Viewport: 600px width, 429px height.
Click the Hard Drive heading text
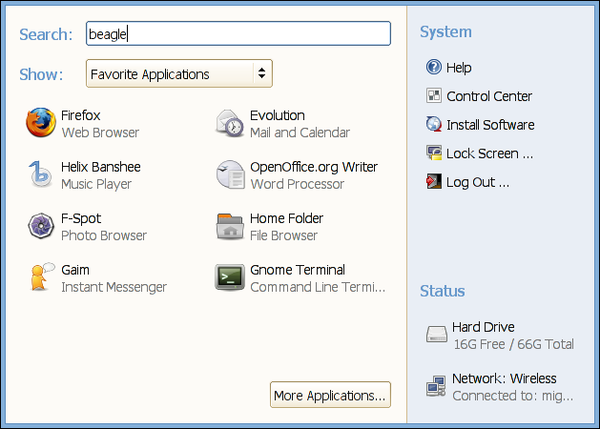pyautogui.click(x=484, y=327)
